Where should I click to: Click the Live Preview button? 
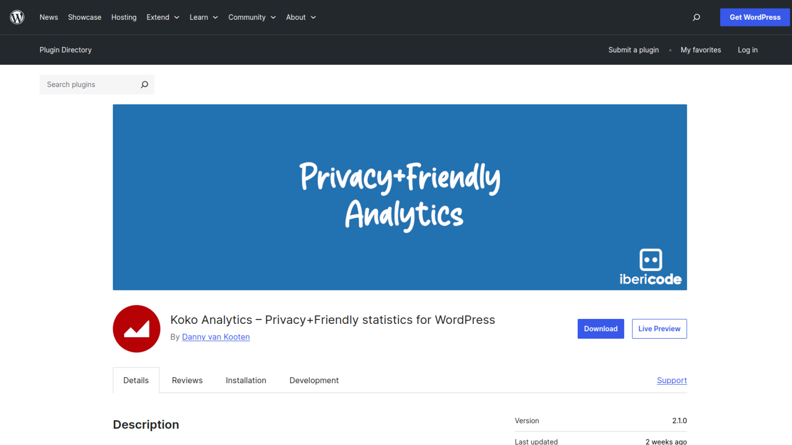click(659, 329)
